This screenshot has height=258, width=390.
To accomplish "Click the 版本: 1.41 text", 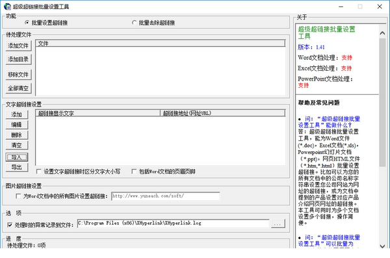I will pyautogui.click(x=311, y=47).
